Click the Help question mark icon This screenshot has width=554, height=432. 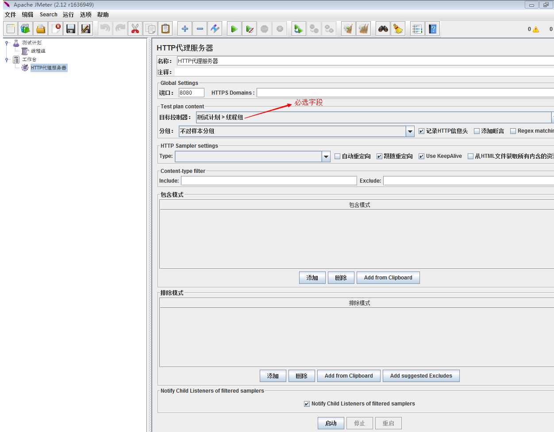tap(432, 29)
